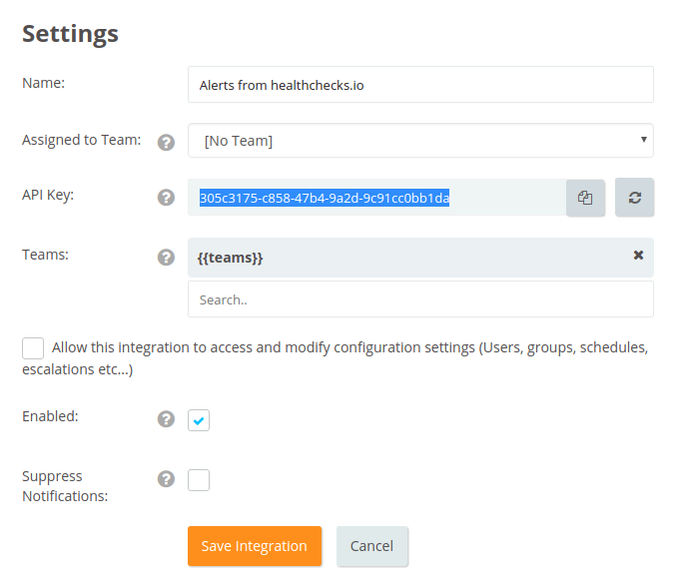View help for the Teams field

tap(167, 258)
